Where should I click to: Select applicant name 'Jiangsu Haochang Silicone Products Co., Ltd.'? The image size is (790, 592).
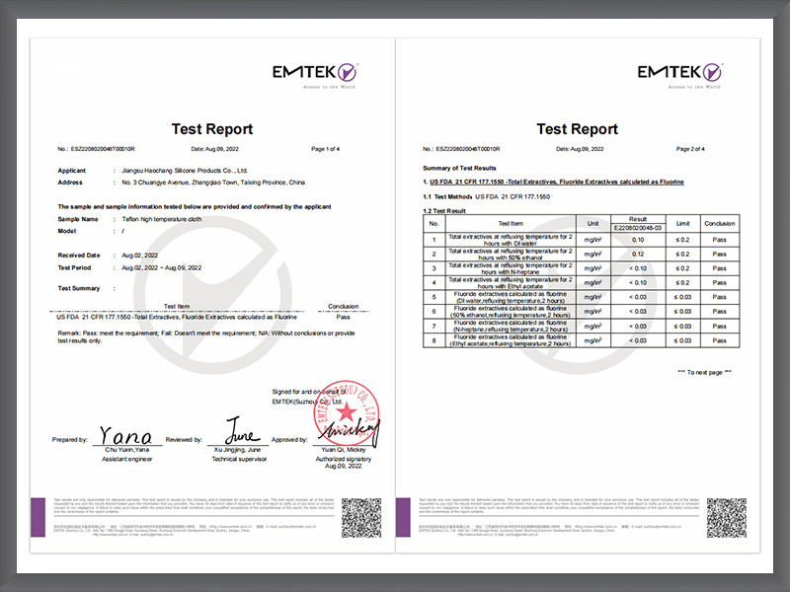point(185,171)
